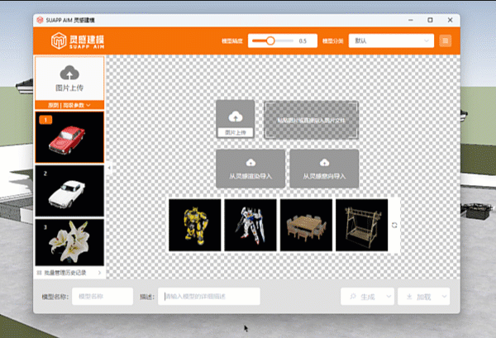496x338 pixels.
Task: Click the 从灵感意向导入 import tile
Action: (x=323, y=167)
